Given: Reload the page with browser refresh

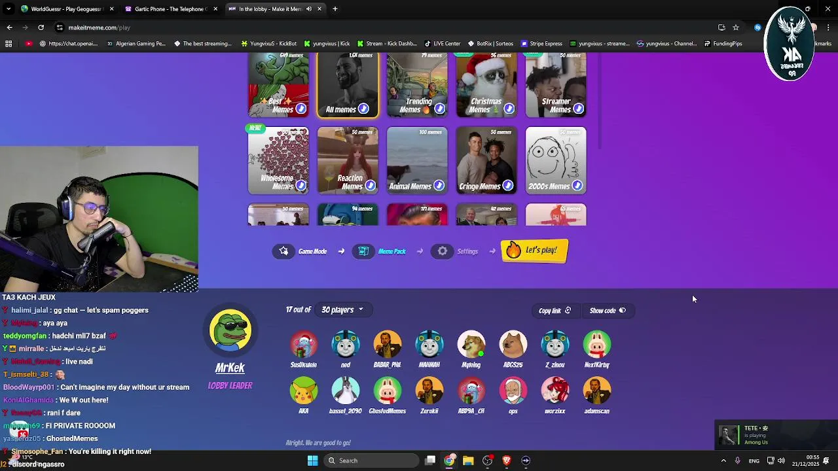Looking at the screenshot, I should click(41, 27).
